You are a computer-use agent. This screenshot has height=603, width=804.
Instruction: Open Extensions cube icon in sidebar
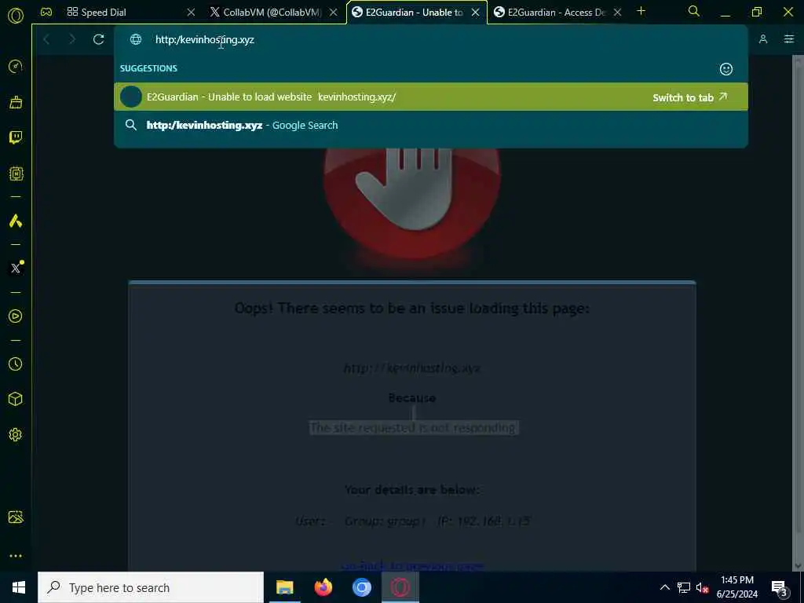[x=16, y=399]
